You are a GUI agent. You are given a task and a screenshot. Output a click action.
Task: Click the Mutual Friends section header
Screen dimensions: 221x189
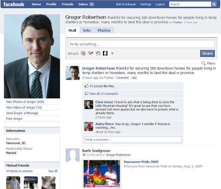[32, 165]
